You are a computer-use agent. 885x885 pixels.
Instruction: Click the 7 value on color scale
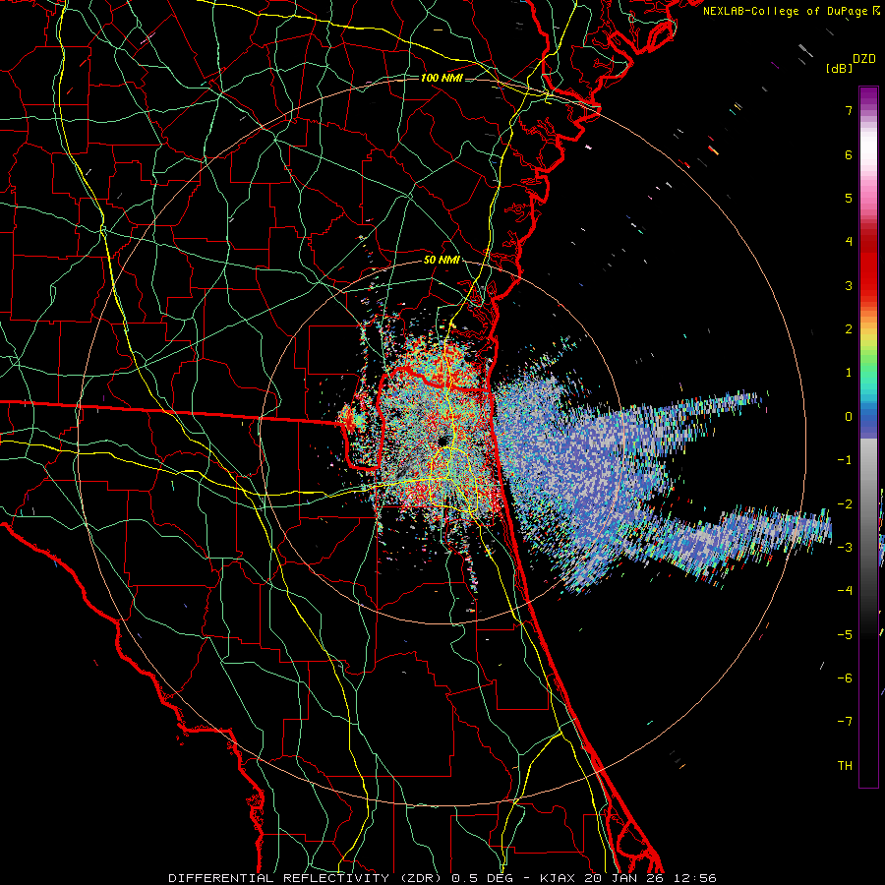(849, 110)
